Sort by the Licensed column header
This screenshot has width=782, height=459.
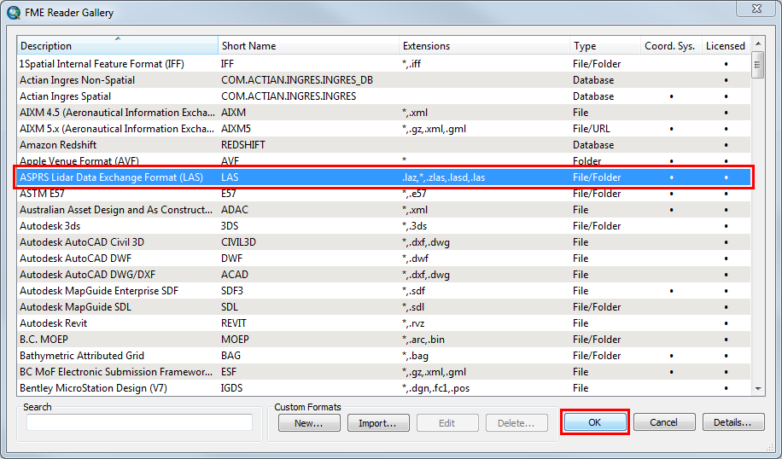click(x=726, y=45)
